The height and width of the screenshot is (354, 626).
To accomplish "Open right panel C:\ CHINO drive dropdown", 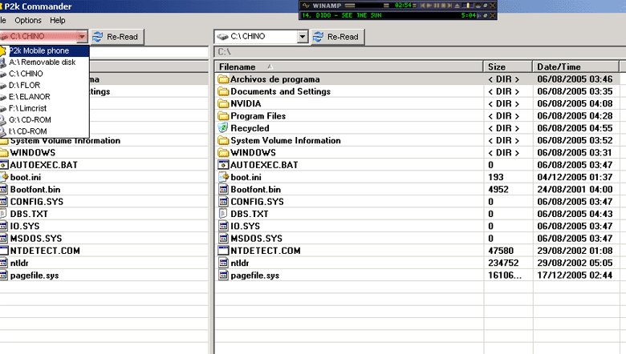I will (x=303, y=37).
